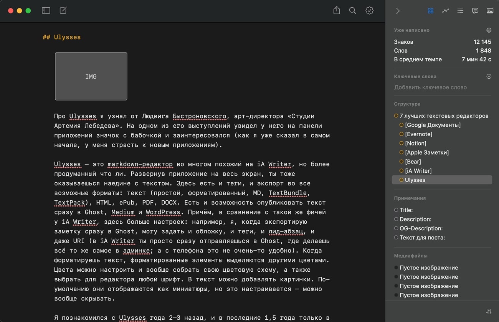This screenshot has height=322, width=499.
Task: Click the underlined word 'WordPress' in text
Action: click(x=163, y=212)
